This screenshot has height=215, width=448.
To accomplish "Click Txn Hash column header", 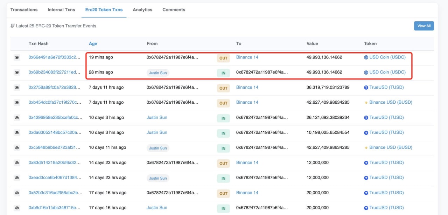I will 38,44.
